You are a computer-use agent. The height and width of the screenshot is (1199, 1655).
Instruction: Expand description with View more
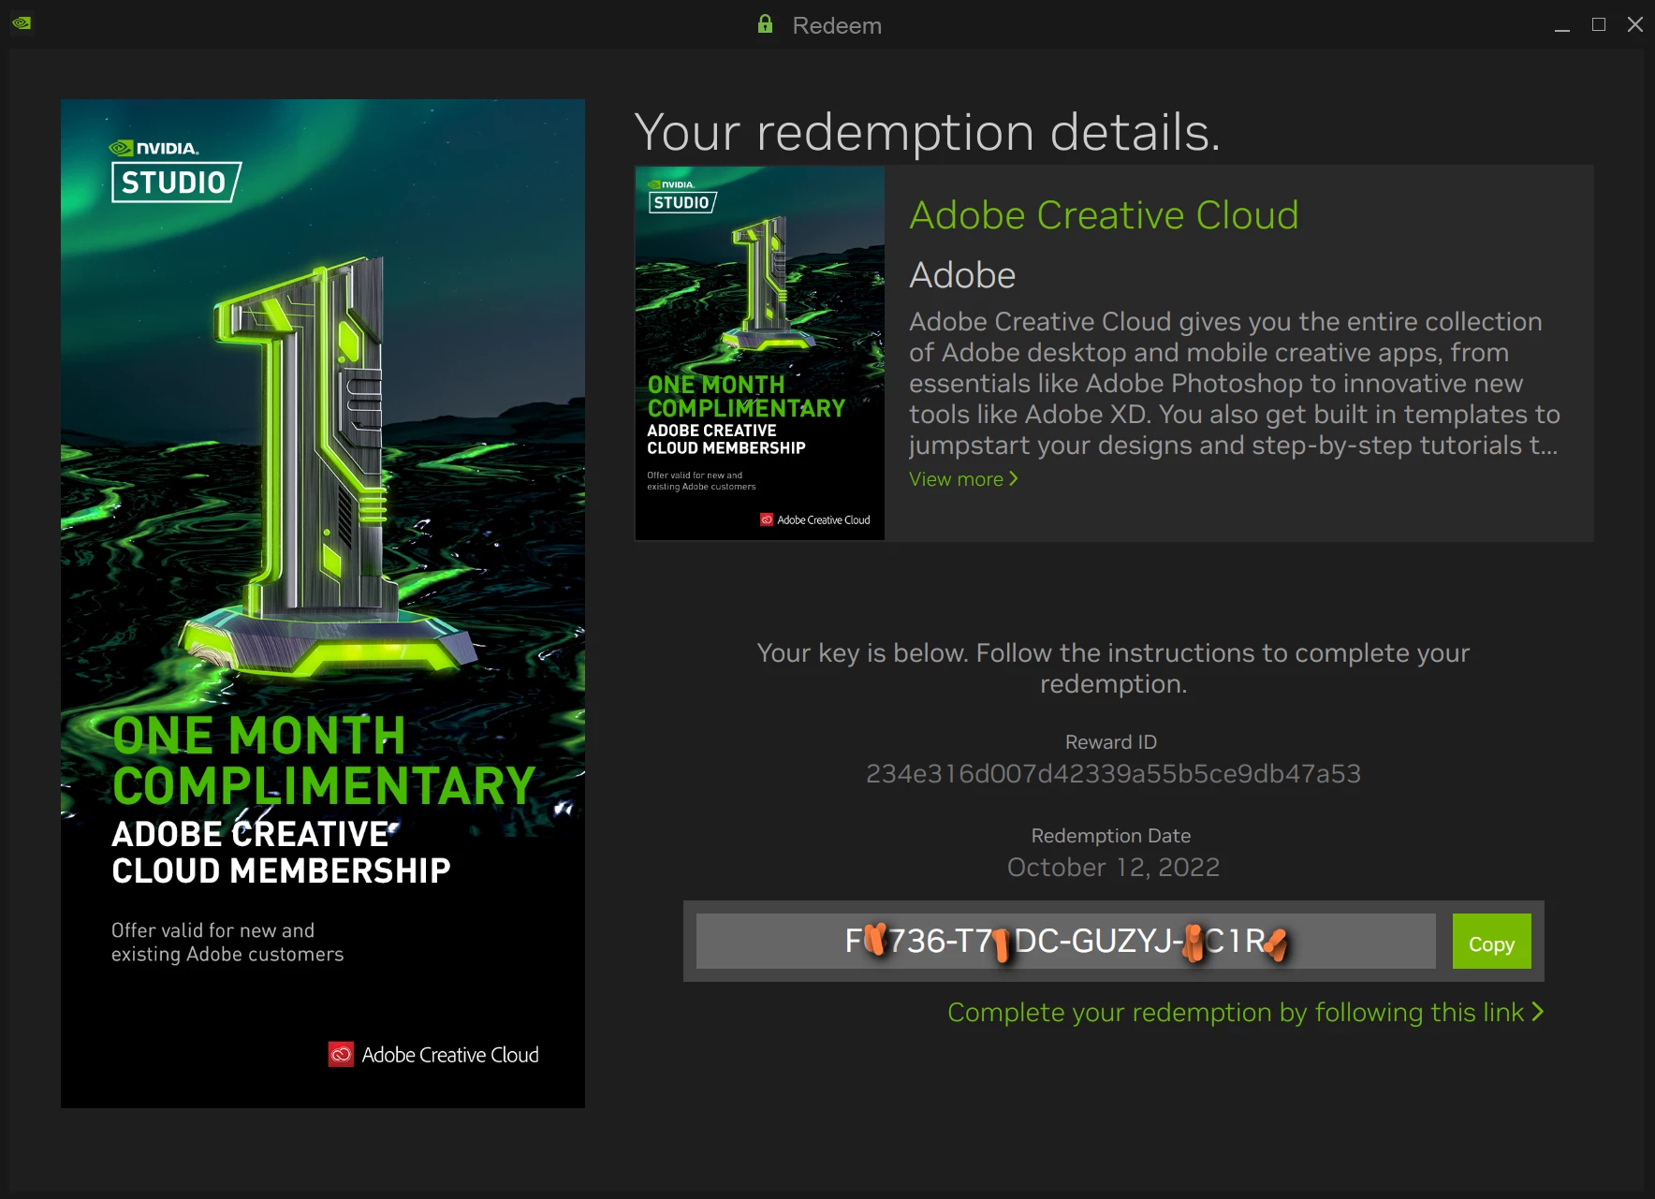coord(963,479)
